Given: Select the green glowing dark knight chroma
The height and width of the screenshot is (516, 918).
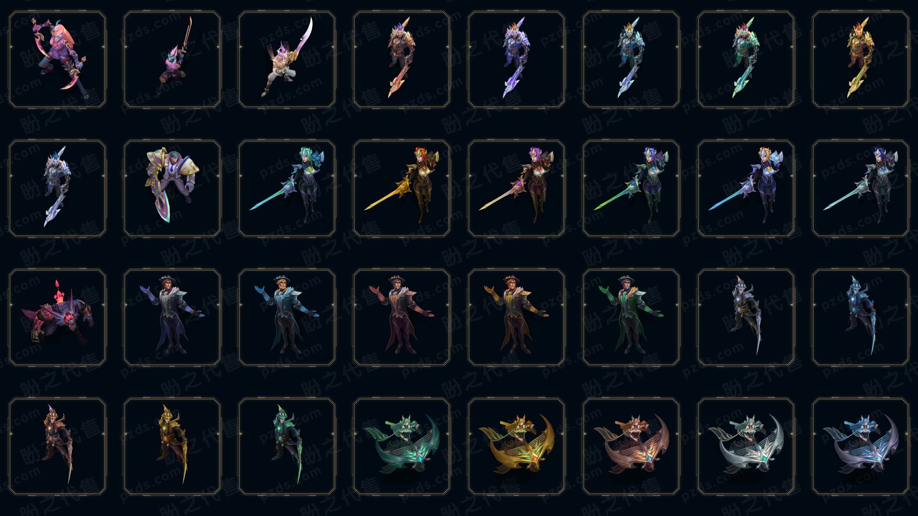Looking at the screenshot, I should pos(287,446).
